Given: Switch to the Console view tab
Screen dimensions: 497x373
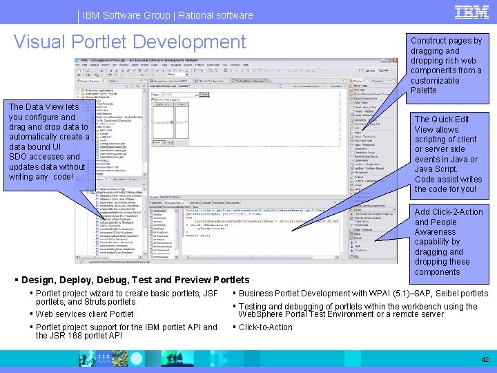Looking at the screenshot, I should 206,202.
